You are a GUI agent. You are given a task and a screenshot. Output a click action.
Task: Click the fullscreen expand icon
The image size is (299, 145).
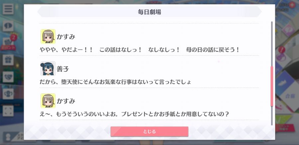8,111
